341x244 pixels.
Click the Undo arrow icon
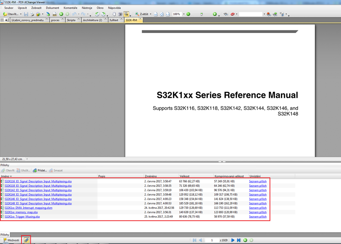(x=74, y=14)
